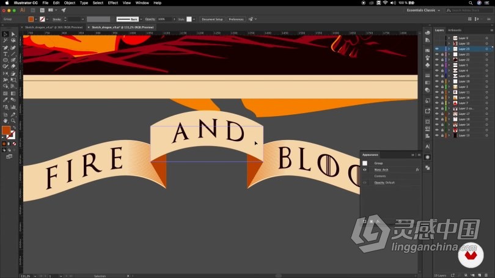Image resolution: width=495 pixels, height=278 pixels.
Task: Select the Reflect tool
Action: coord(5,73)
